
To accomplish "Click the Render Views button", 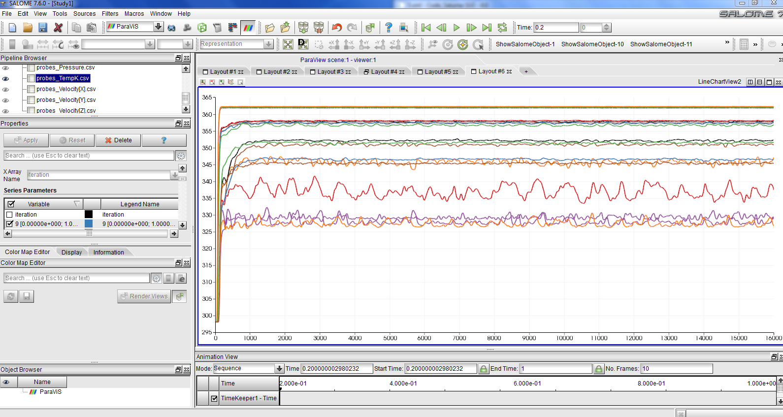I will 144,296.
